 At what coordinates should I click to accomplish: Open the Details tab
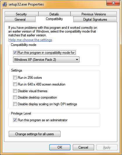54,14
